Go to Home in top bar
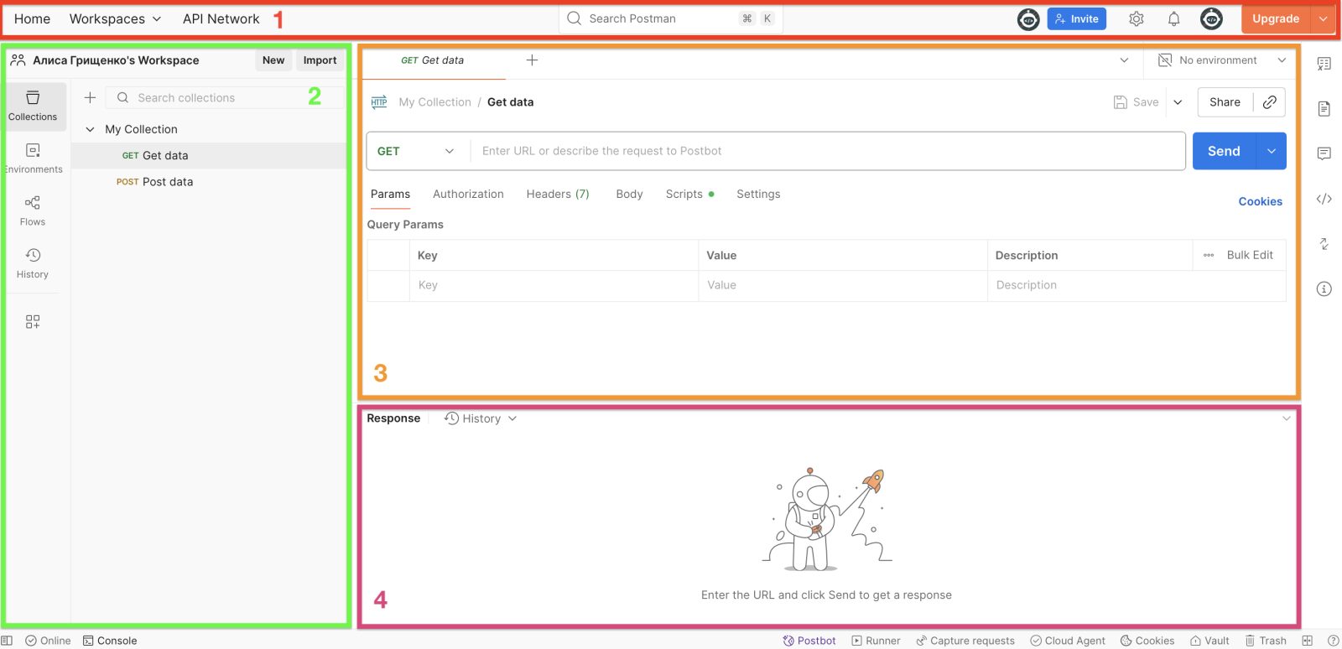This screenshot has height=649, width=1342. (32, 18)
